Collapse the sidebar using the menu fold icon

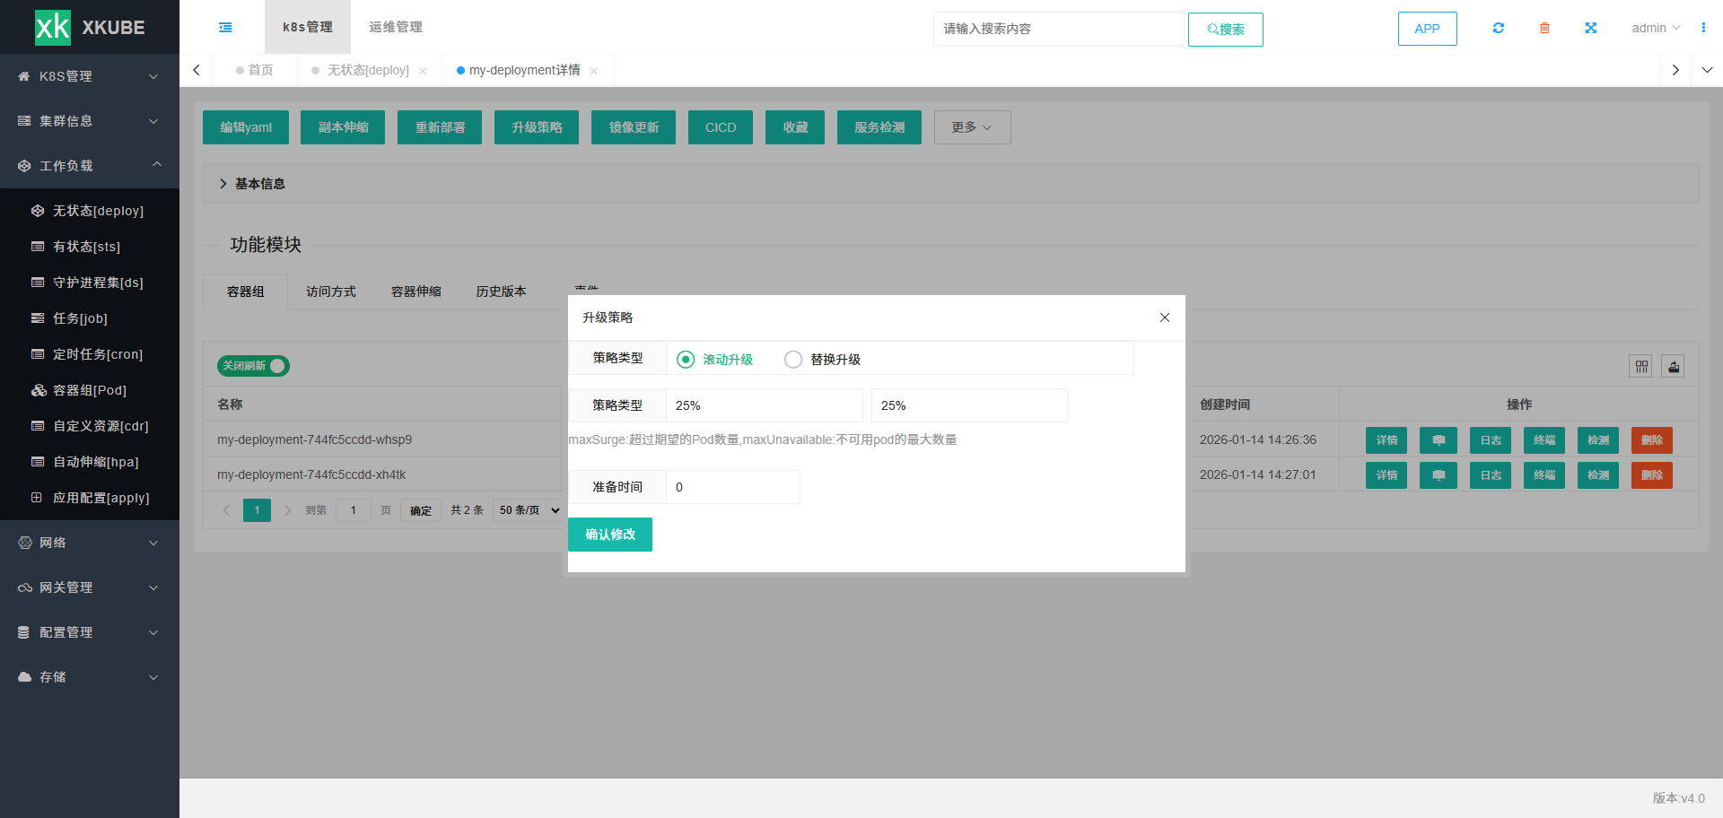coord(225,28)
